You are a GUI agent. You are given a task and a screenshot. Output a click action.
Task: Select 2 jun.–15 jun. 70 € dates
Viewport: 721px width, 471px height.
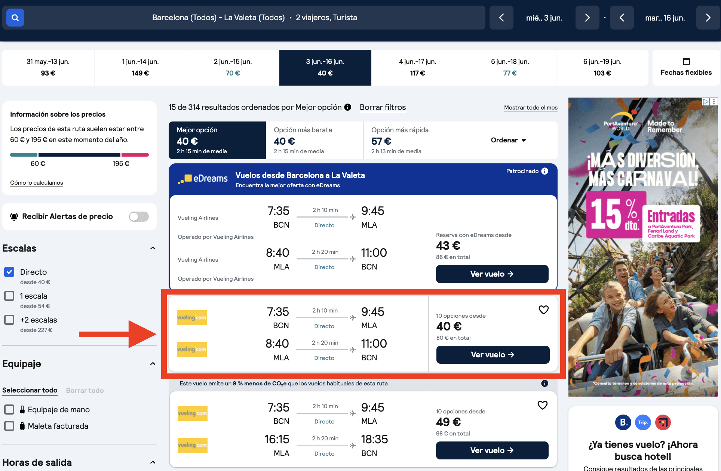point(233,67)
